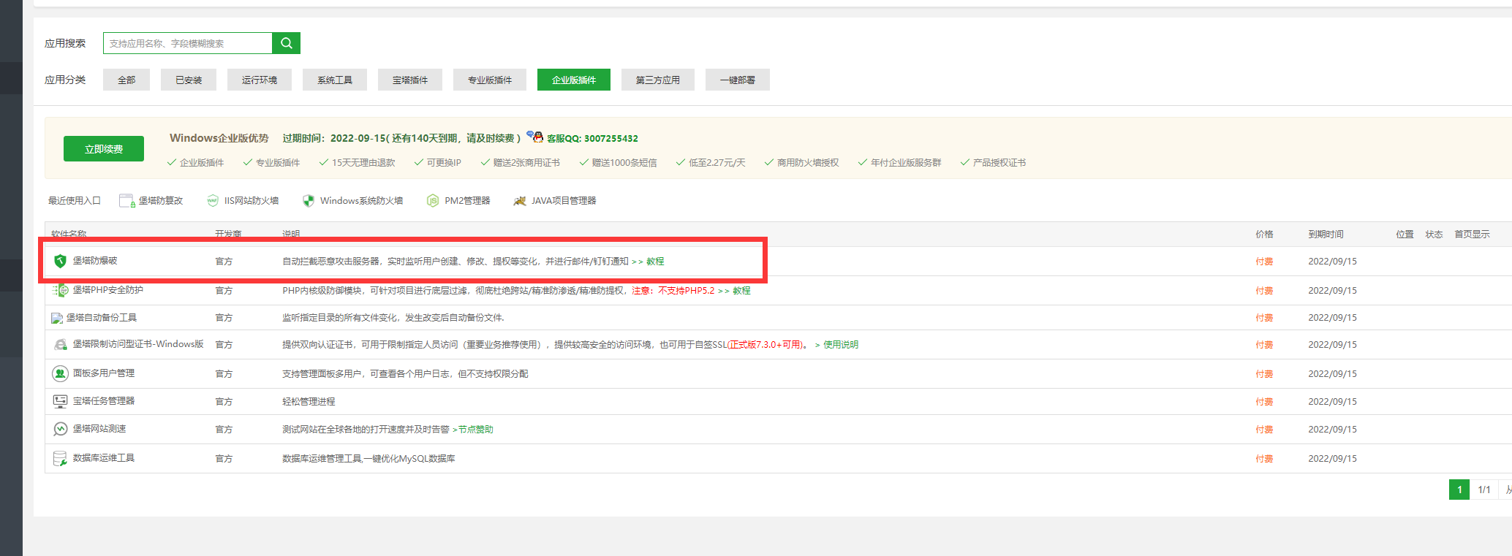The width and height of the screenshot is (1512, 556).
Task: Open the 教程 link for 堡塔PHP安全防护
Action: click(x=741, y=290)
